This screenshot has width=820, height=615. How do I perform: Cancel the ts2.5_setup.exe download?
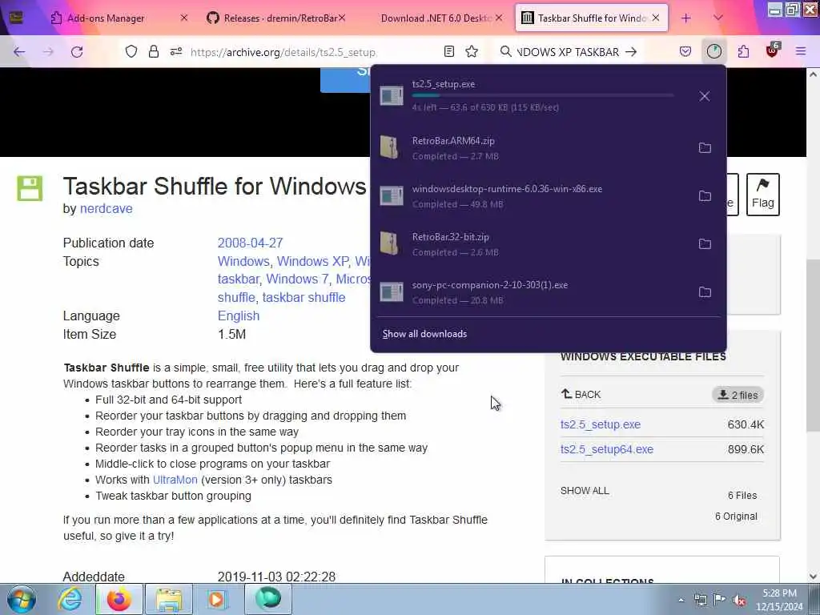(x=705, y=96)
